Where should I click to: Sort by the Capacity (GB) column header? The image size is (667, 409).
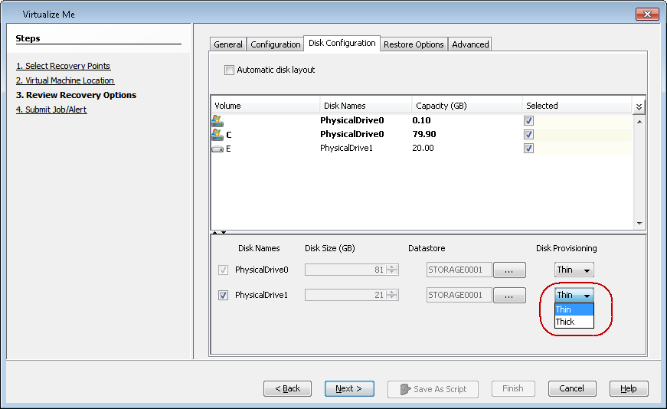click(466, 106)
